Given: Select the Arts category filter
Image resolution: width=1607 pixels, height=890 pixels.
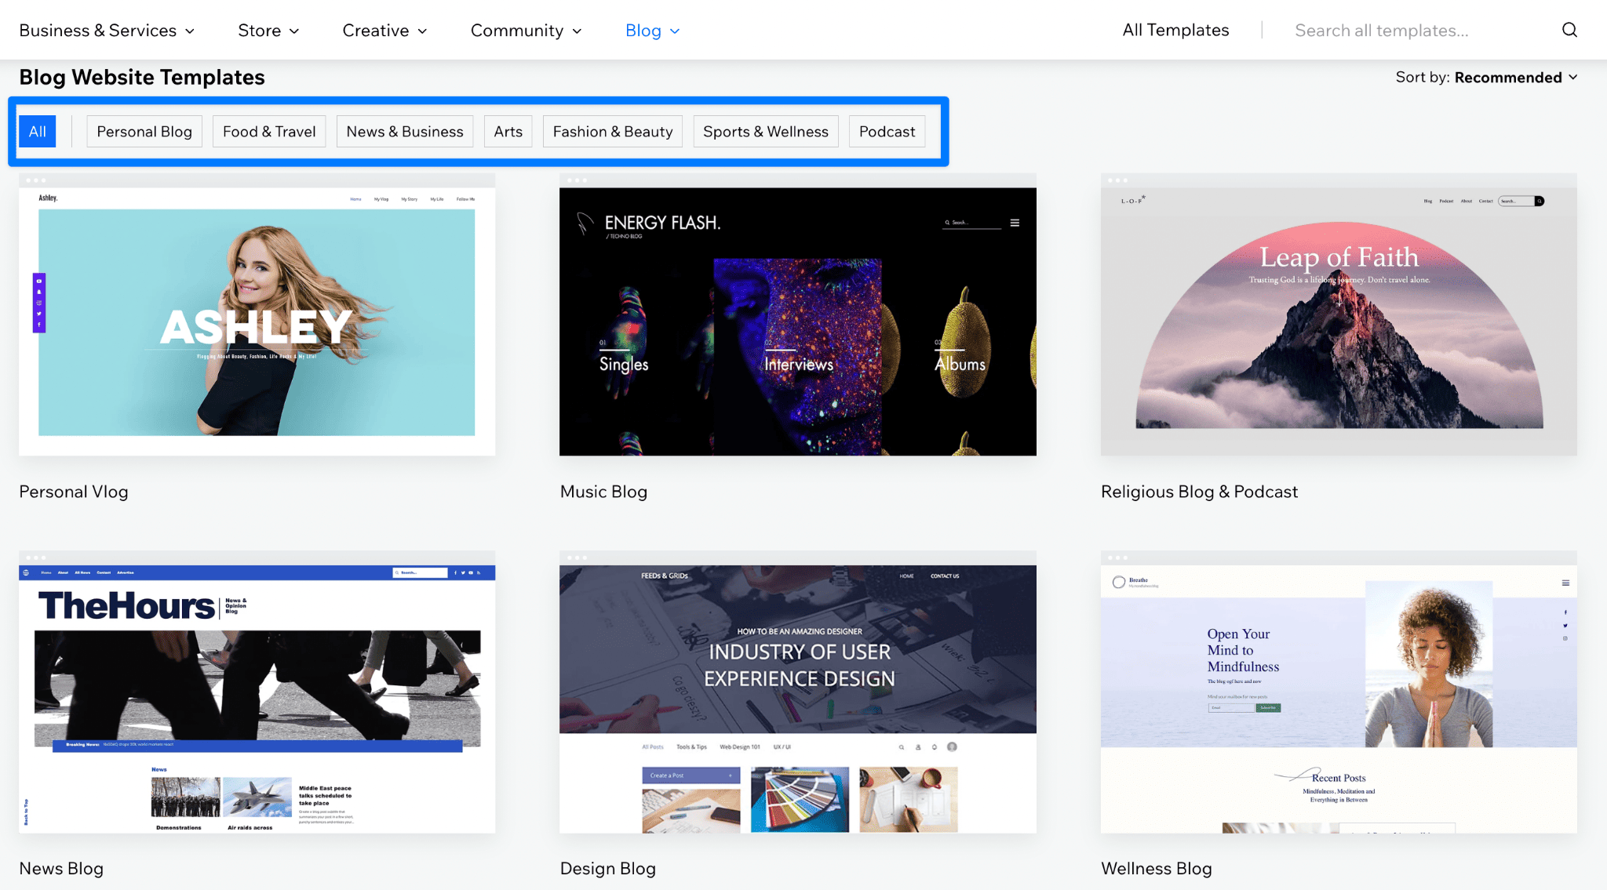Looking at the screenshot, I should click(506, 130).
